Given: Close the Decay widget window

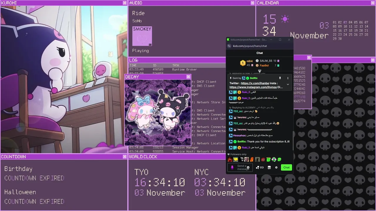Looking at the screenshot, I should coord(188,77).
